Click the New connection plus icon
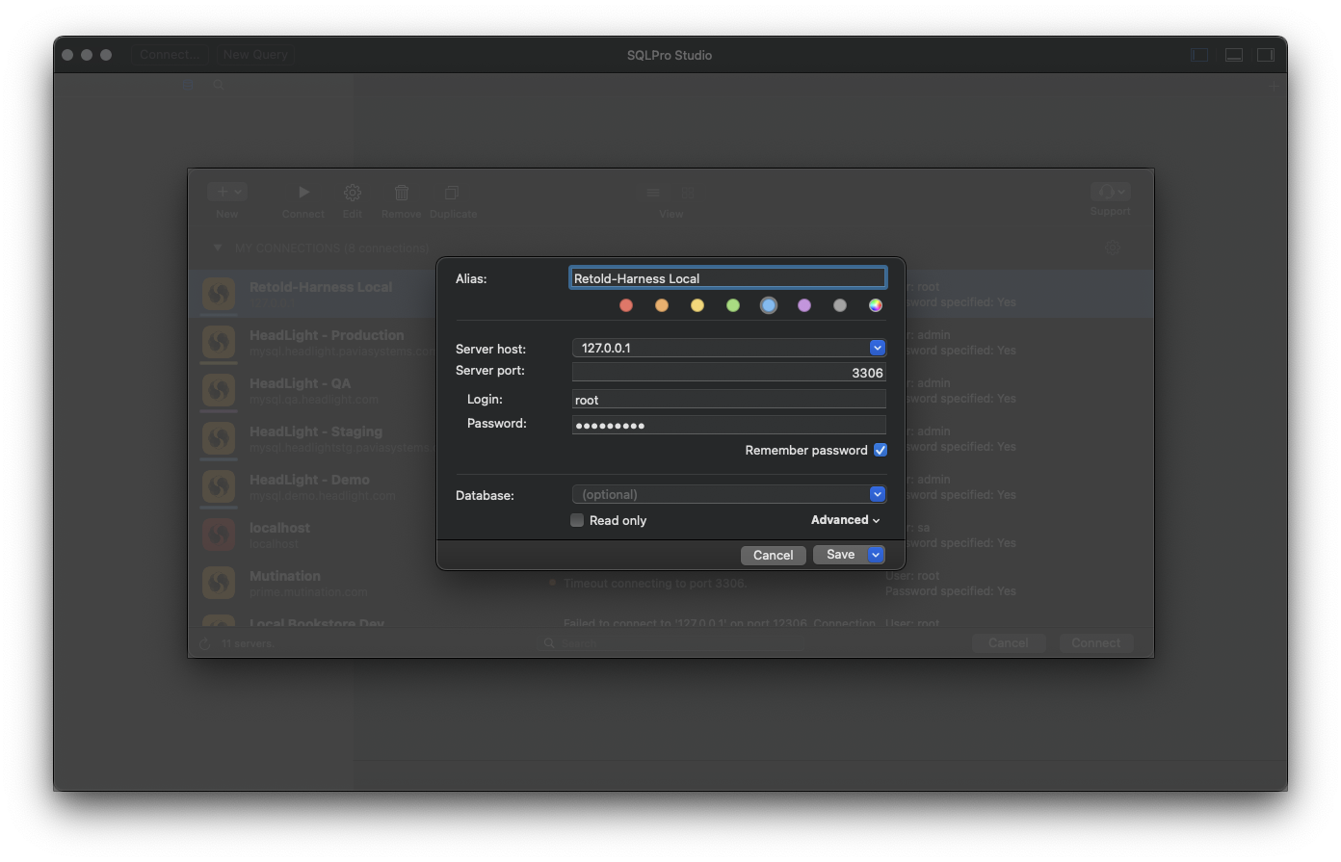 227,192
